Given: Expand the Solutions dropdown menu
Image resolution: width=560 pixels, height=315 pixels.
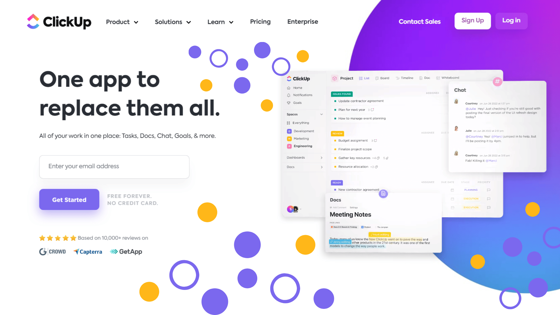Looking at the screenshot, I should 172,22.
